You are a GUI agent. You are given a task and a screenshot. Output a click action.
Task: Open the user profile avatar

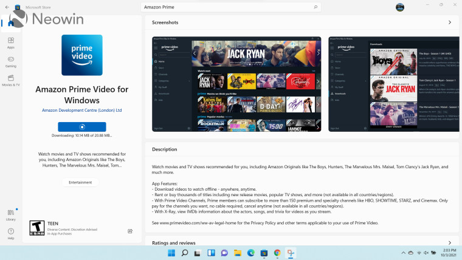tap(400, 7)
